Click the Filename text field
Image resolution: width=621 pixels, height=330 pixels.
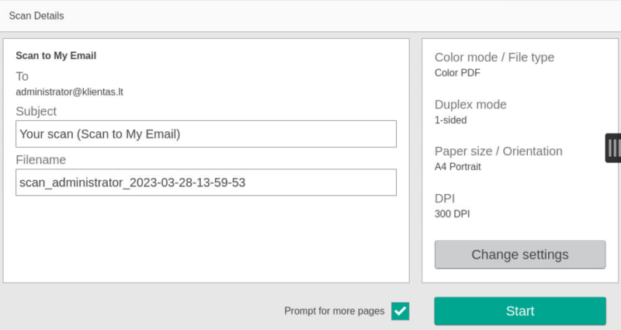[206, 182]
